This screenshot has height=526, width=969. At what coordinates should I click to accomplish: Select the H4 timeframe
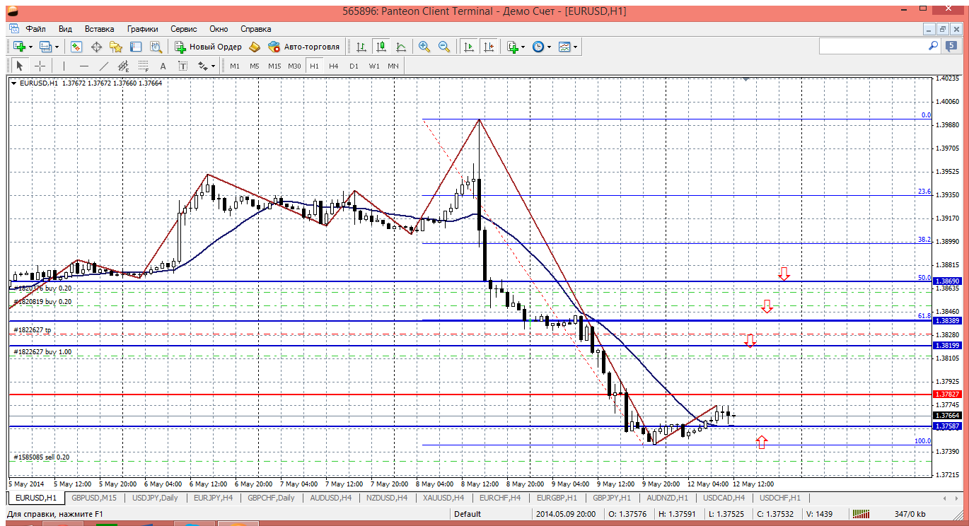click(334, 66)
